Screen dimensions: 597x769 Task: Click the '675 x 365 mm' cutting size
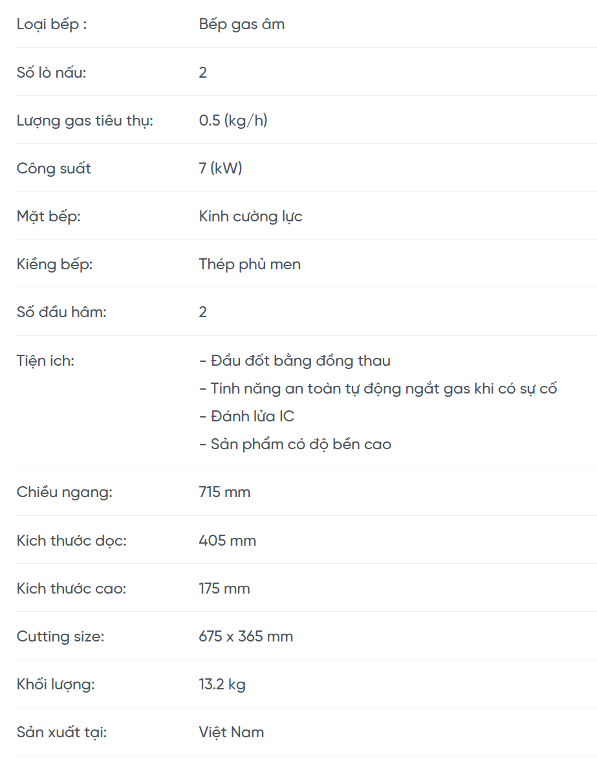(246, 636)
